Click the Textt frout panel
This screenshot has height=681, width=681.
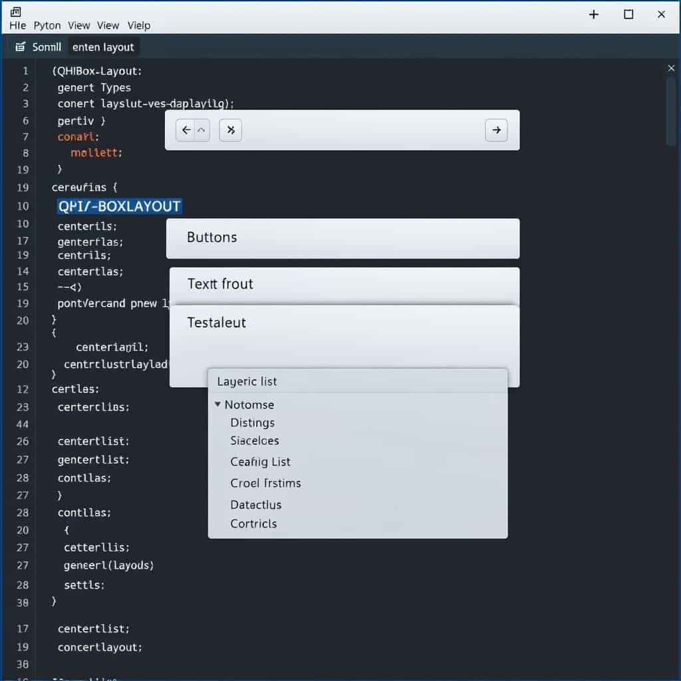pos(344,286)
